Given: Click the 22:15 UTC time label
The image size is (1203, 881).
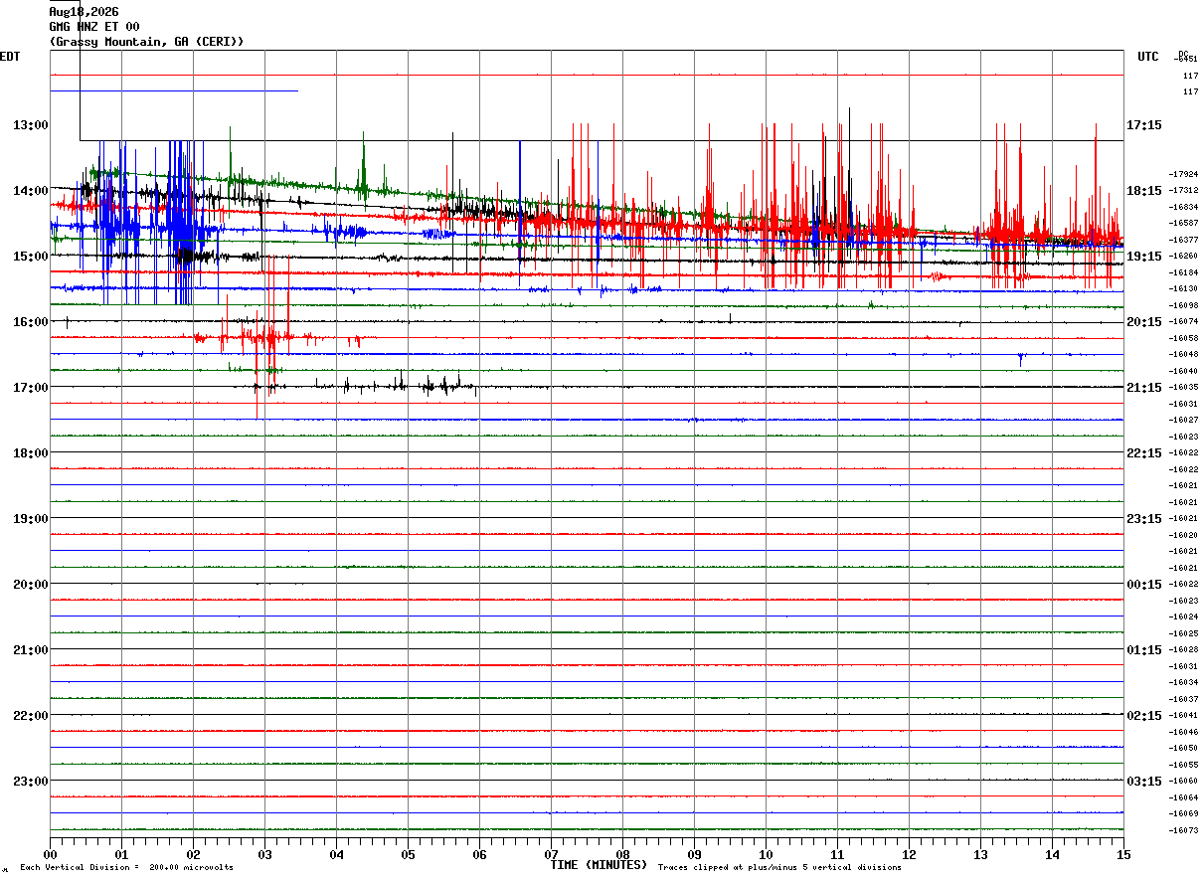Looking at the screenshot, I should [1143, 453].
